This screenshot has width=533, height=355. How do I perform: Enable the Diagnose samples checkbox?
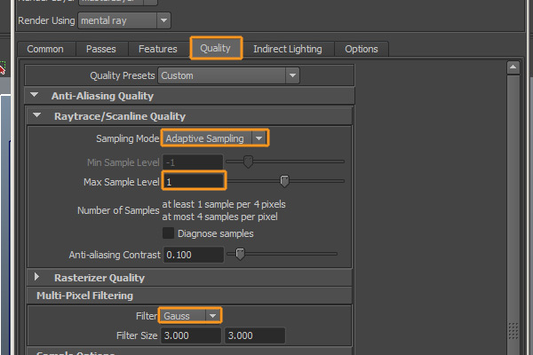[168, 233]
